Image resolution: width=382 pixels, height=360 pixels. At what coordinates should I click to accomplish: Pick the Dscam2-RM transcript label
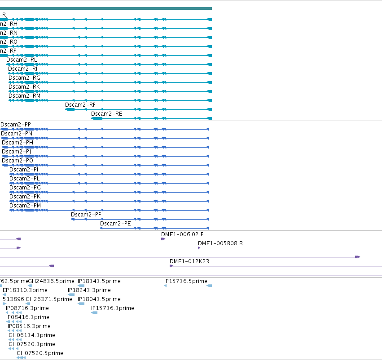(x=24, y=96)
